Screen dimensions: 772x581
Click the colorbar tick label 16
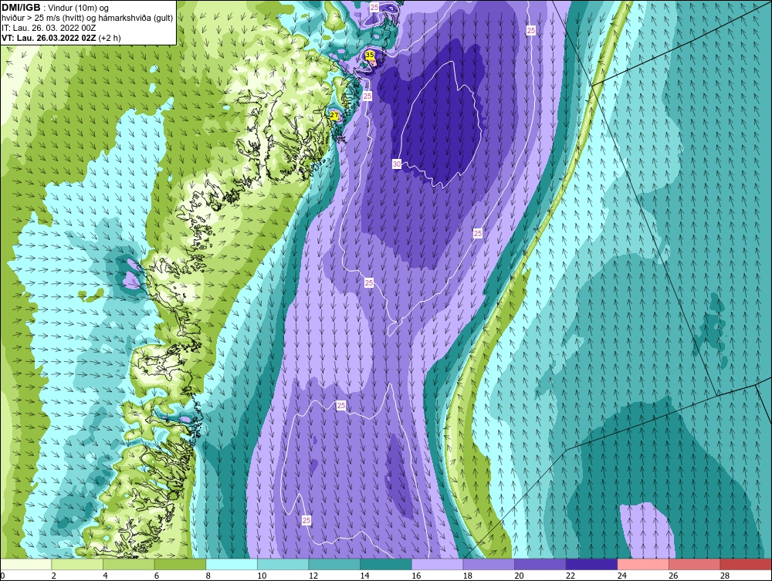[416, 576]
